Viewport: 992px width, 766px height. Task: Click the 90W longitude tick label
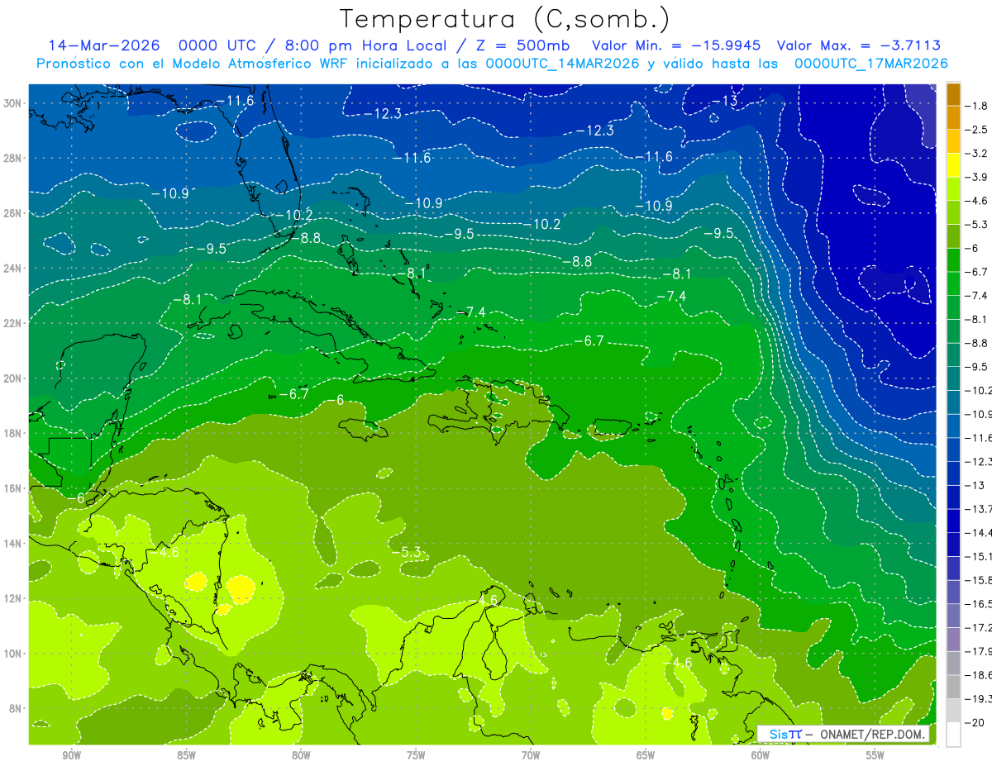(71, 755)
